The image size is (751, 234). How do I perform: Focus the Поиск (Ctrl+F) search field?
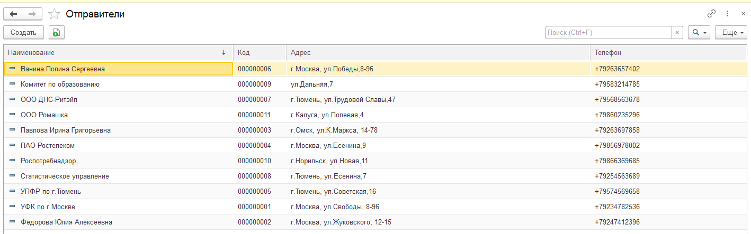click(x=609, y=33)
